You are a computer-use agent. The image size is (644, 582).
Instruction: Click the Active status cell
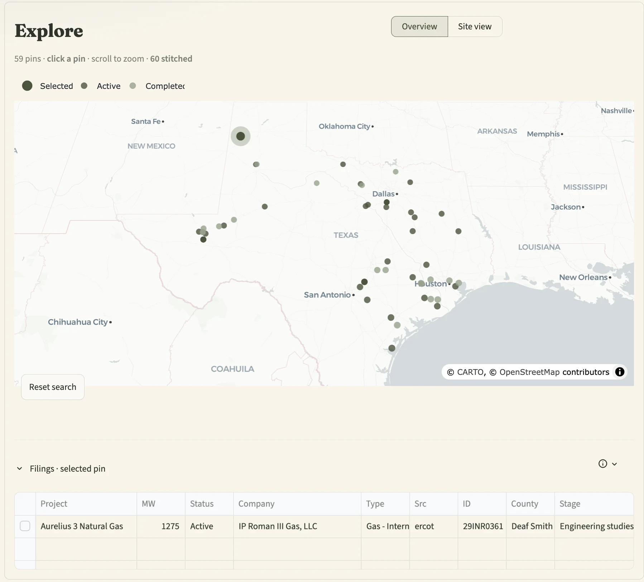pyautogui.click(x=209, y=526)
